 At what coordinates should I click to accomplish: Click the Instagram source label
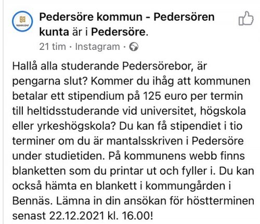pyautogui.click(x=97, y=47)
